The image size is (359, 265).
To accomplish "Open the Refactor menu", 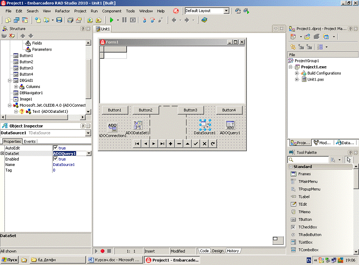I will click(62, 11).
